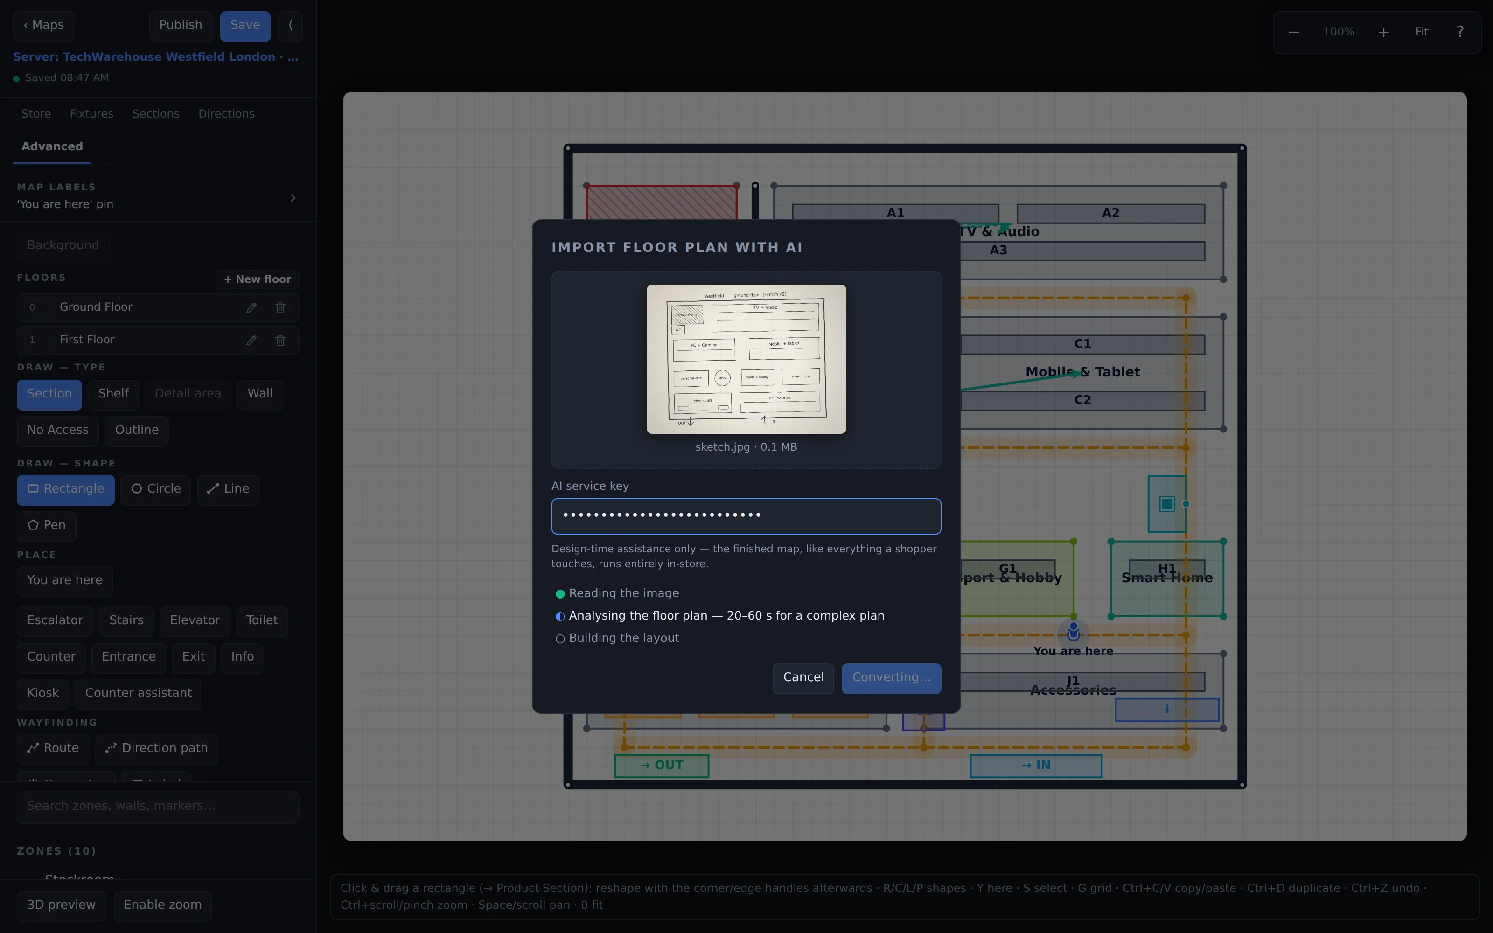This screenshot has width=1493, height=933.
Task: Select the Circle shape tool
Action: tap(156, 489)
